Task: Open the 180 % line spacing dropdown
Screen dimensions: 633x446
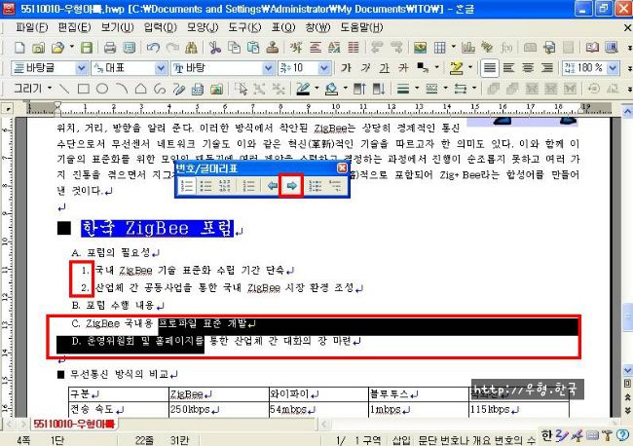Action: point(614,68)
